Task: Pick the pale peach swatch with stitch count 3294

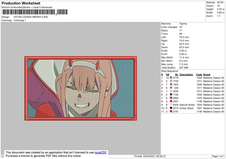Action: (171, 91)
